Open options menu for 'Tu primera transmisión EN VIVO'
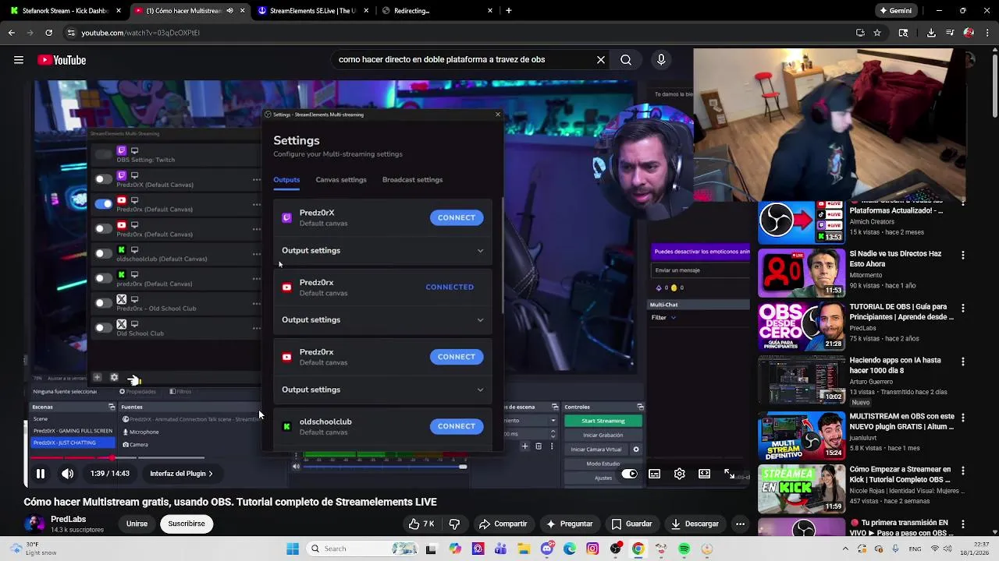The width and height of the screenshot is (999, 561). click(x=962, y=524)
